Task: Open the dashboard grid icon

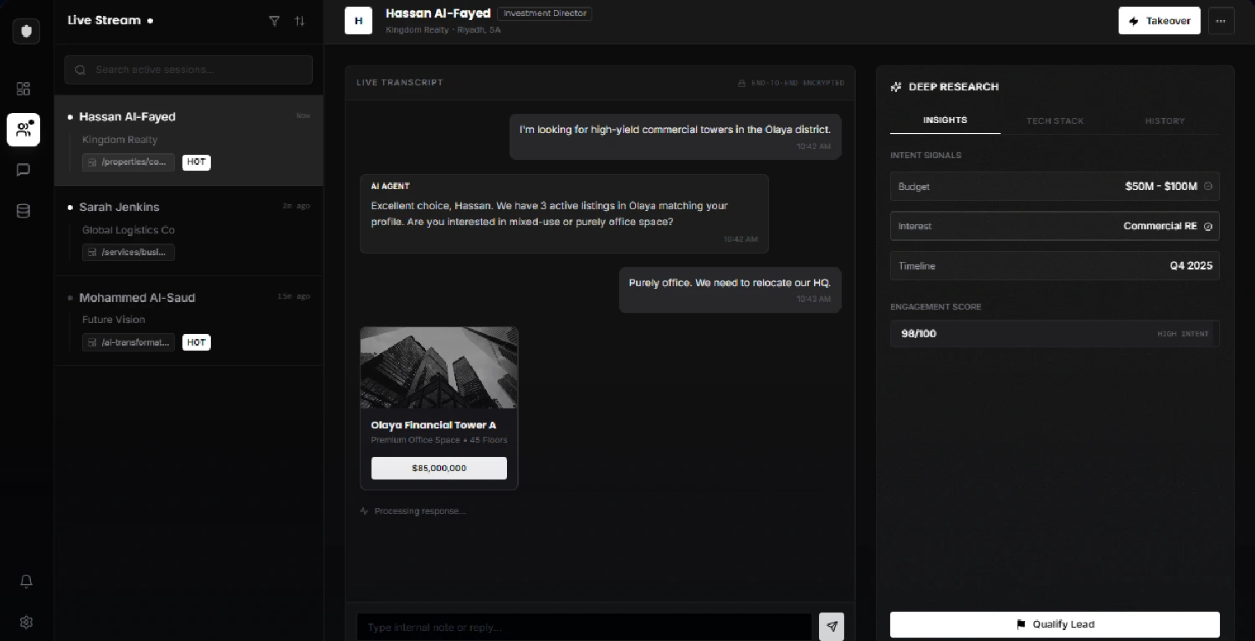Action: [23, 89]
